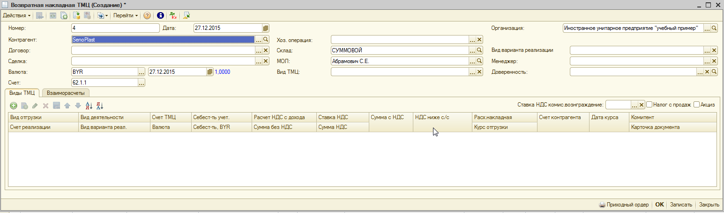Expand the Перейти dropdown menu
The image size is (724, 213).
126,16
